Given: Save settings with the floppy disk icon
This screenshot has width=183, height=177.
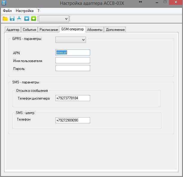Looking at the screenshot, I should (12, 19).
